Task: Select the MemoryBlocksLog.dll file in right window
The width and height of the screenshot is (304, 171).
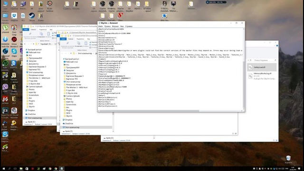Action: coord(262,76)
